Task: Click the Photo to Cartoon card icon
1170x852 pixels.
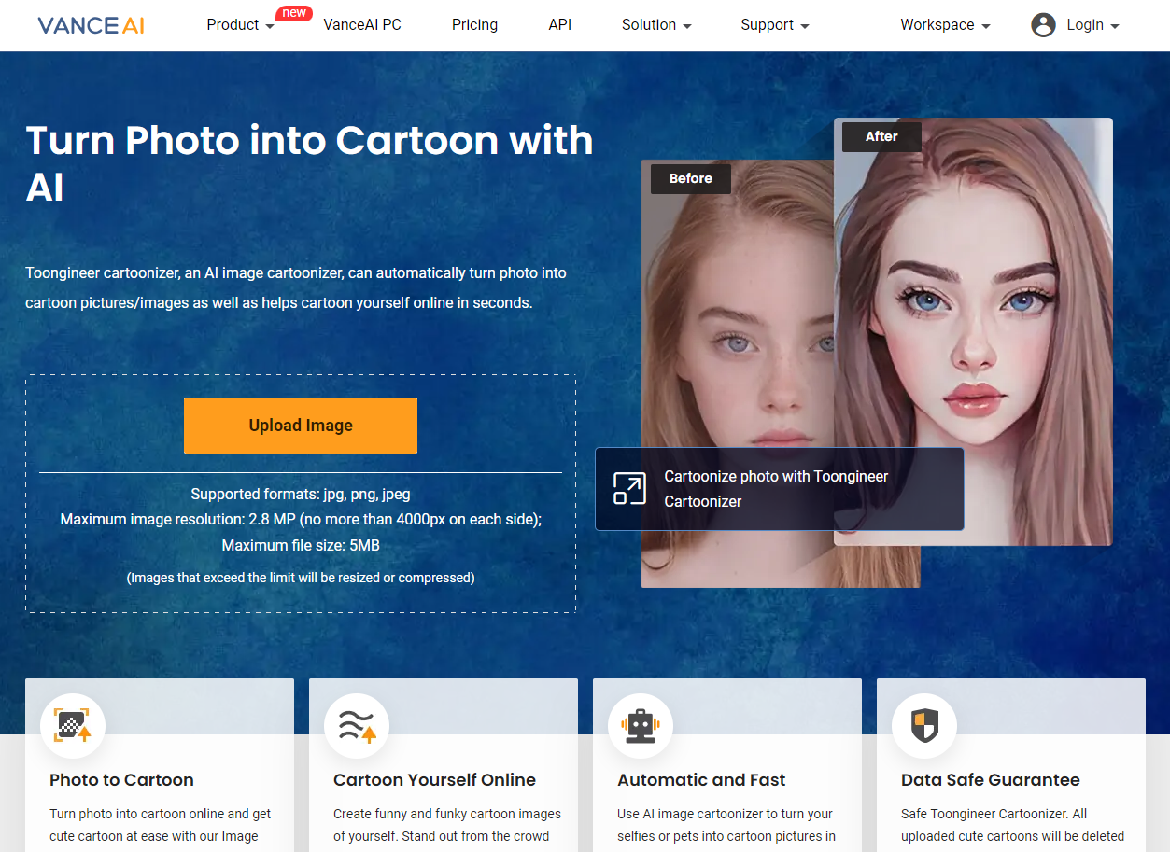Action: coord(73,725)
